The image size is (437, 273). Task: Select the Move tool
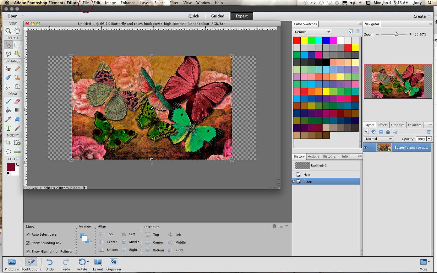coord(8,45)
